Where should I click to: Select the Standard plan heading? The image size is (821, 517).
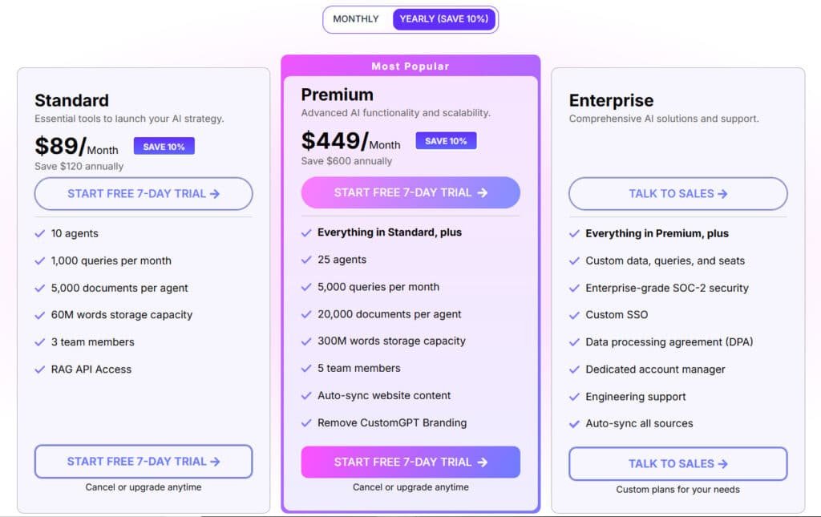tap(71, 100)
